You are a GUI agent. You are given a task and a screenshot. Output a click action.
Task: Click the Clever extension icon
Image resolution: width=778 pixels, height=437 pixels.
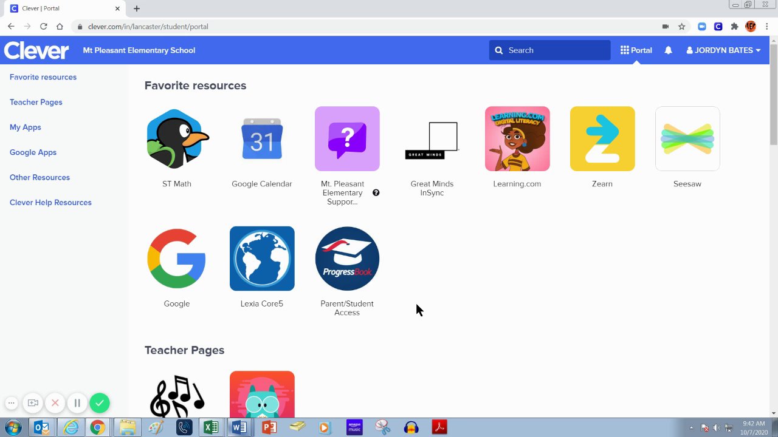(x=718, y=27)
